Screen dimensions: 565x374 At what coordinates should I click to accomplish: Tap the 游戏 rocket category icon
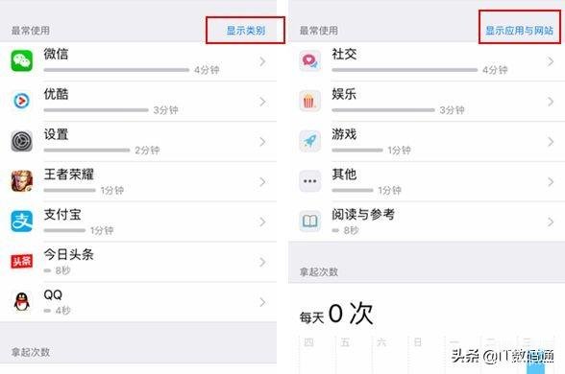(x=309, y=141)
